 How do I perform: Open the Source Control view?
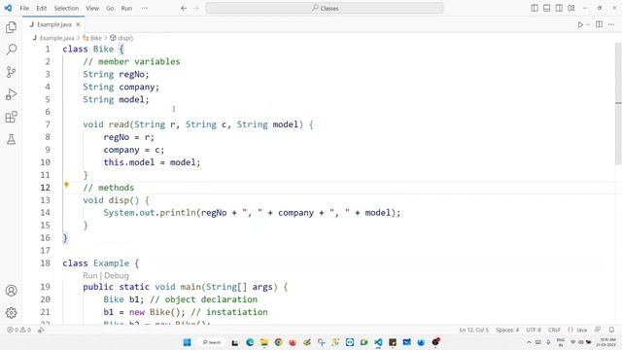tap(11, 72)
